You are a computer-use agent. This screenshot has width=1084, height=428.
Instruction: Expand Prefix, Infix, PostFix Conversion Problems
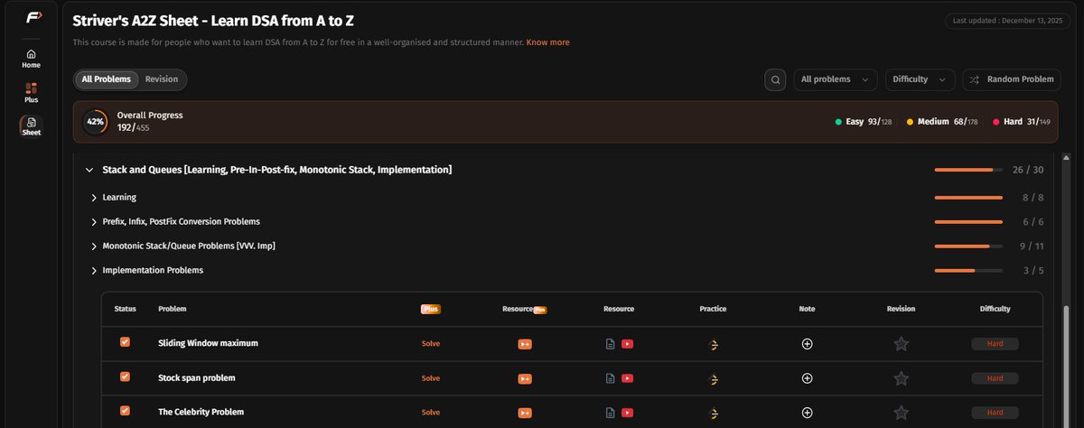pos(94,221)
